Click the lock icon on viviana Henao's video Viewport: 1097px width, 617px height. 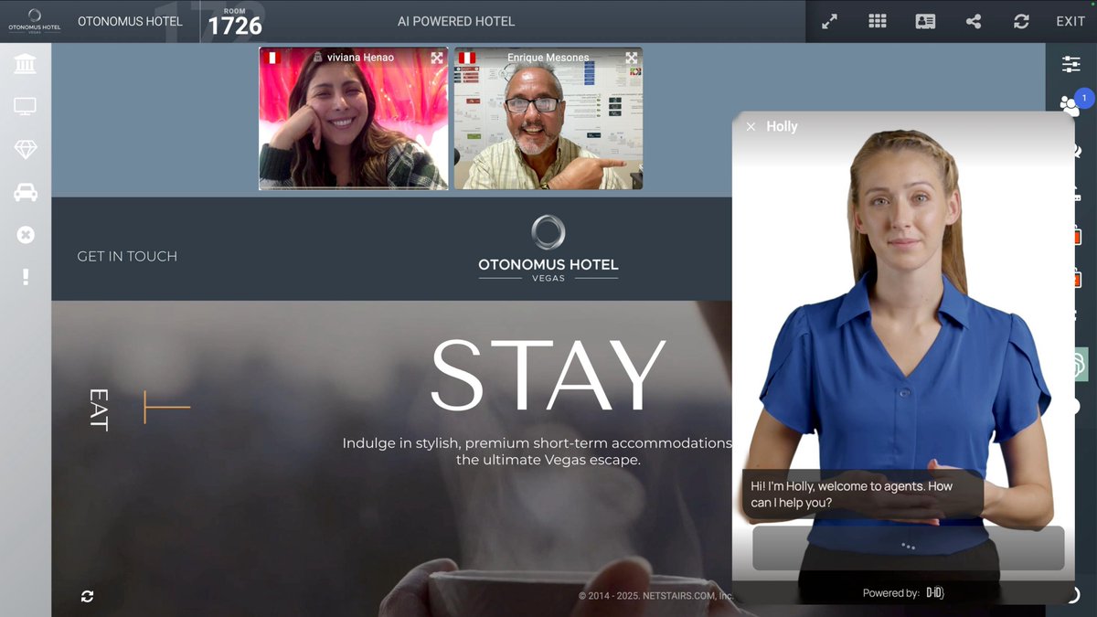[x=318, y=58]
